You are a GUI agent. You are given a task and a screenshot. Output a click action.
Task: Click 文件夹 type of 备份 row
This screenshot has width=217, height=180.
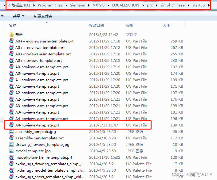pyautogui.click(x=132, y=35)
